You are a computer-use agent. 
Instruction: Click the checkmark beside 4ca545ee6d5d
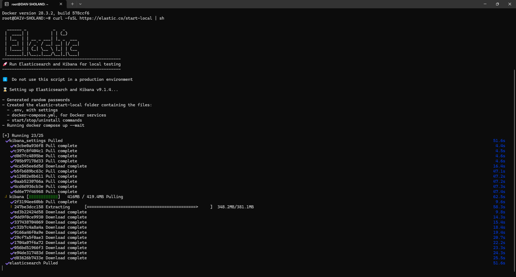point(12,166)
